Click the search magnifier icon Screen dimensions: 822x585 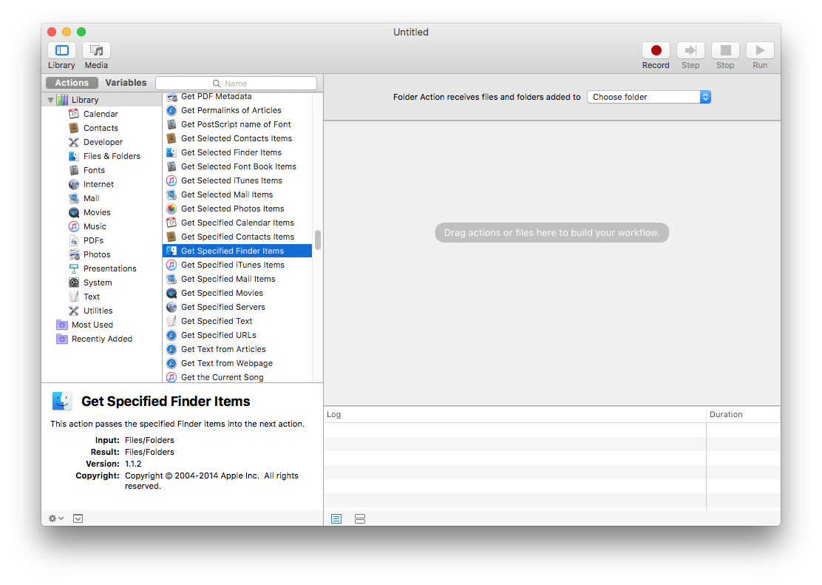(x=217, y=84)
